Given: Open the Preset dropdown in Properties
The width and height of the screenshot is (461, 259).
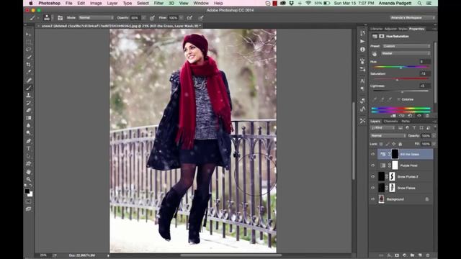Looking at the screenshot, I should click(406, 46).
